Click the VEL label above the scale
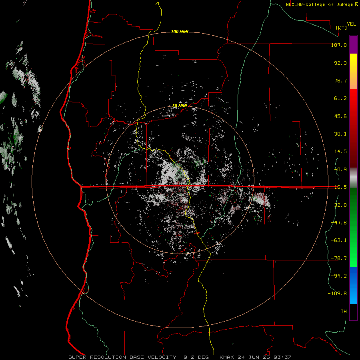 coord(352,24)
